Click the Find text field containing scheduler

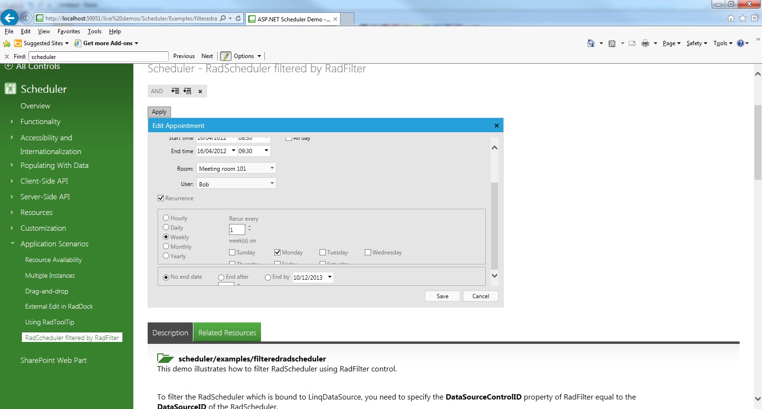tap(99, 57)
